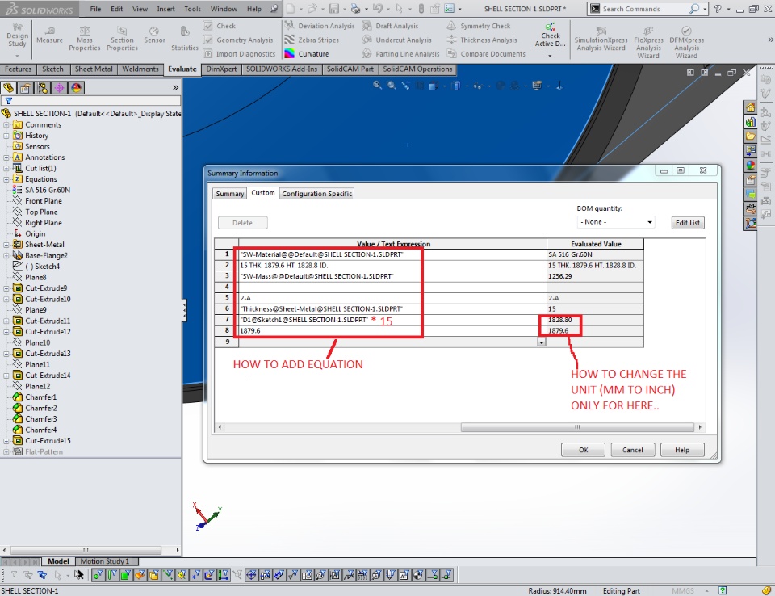The image size is (775, 596).
Task: Click feature tree horizontal scrollbar
Action: pyautogui.click(x=86, y=550)
